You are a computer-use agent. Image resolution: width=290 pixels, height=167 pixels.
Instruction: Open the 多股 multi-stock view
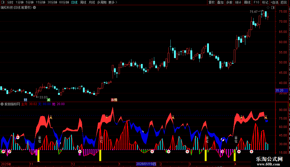[x=229, y=2]
